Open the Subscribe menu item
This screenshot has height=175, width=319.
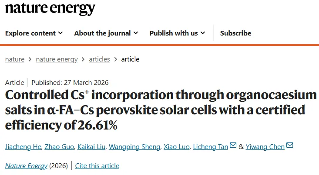pyautogui.click(x=235, y=33)
